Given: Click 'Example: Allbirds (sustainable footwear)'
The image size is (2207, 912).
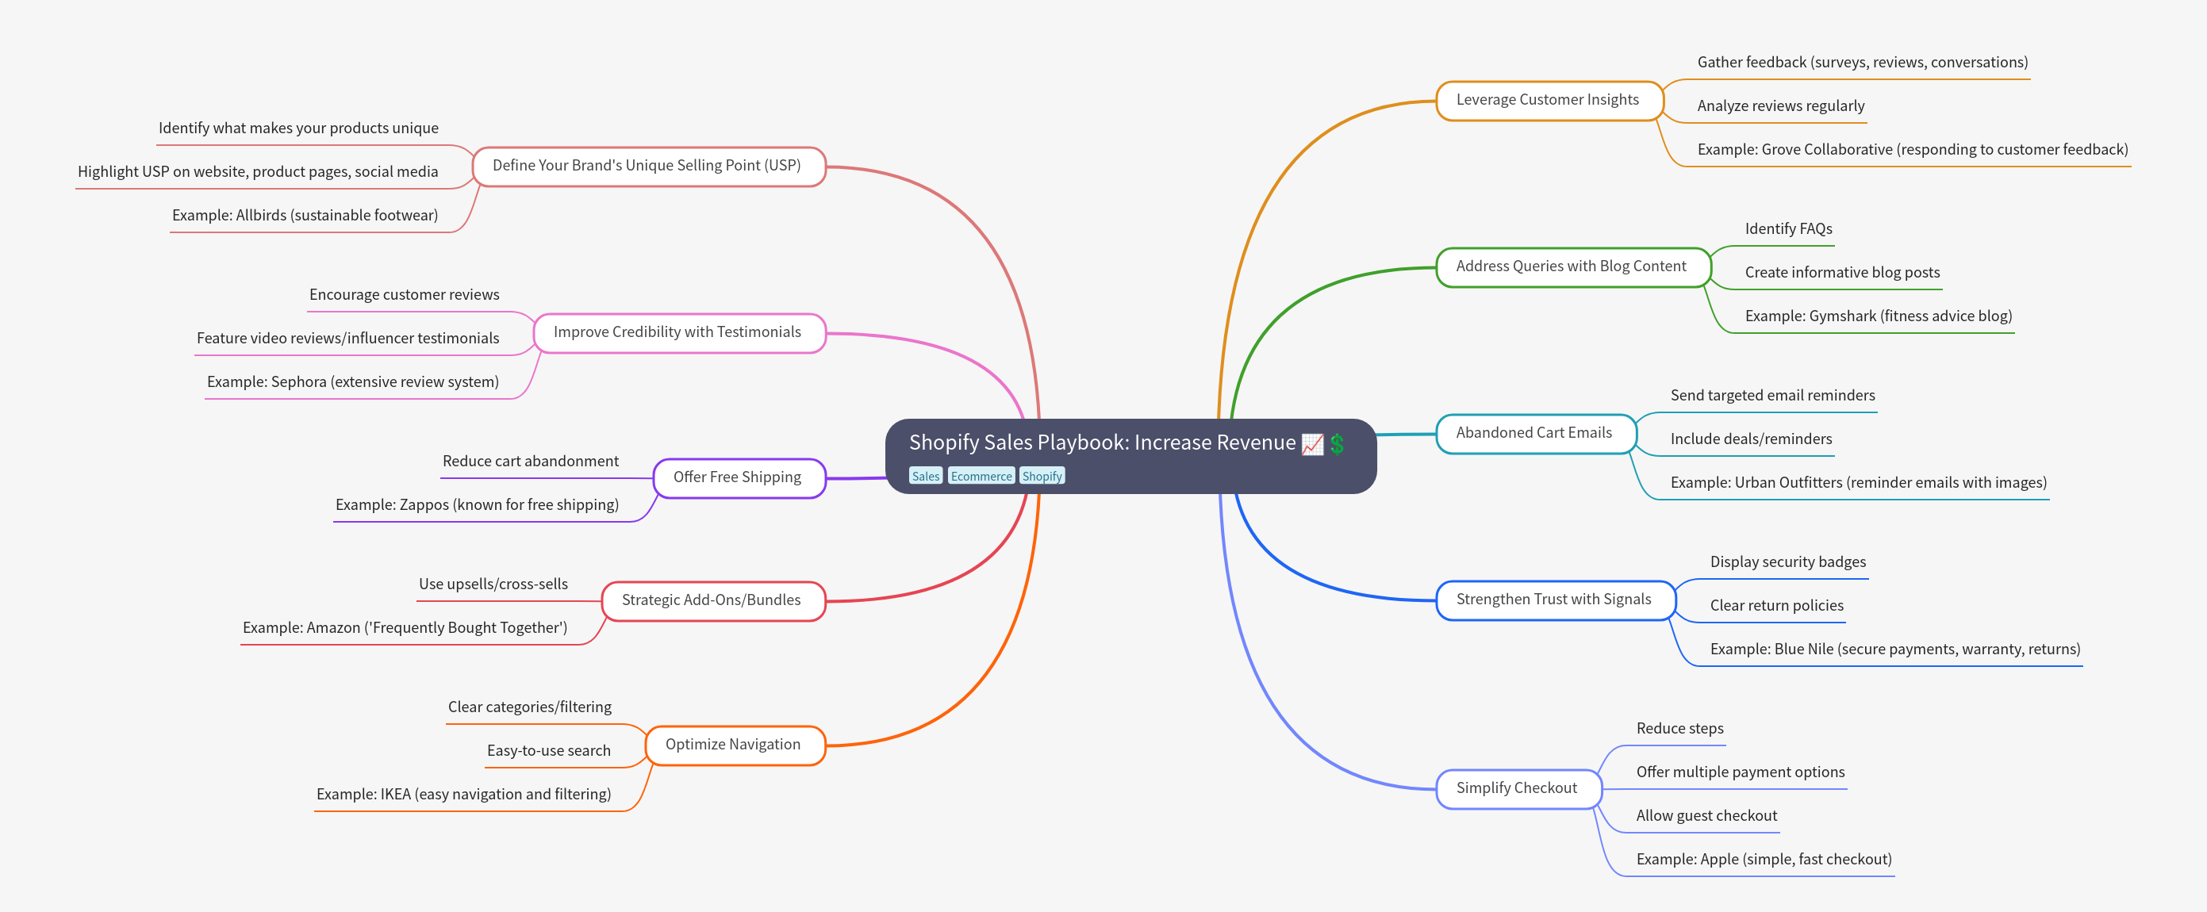Looking at the screenshot, I should click(305, 216).
